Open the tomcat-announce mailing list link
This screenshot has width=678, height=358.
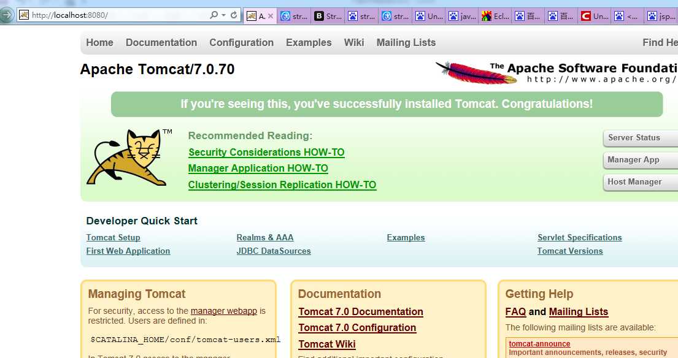click(x=539, y=344)
